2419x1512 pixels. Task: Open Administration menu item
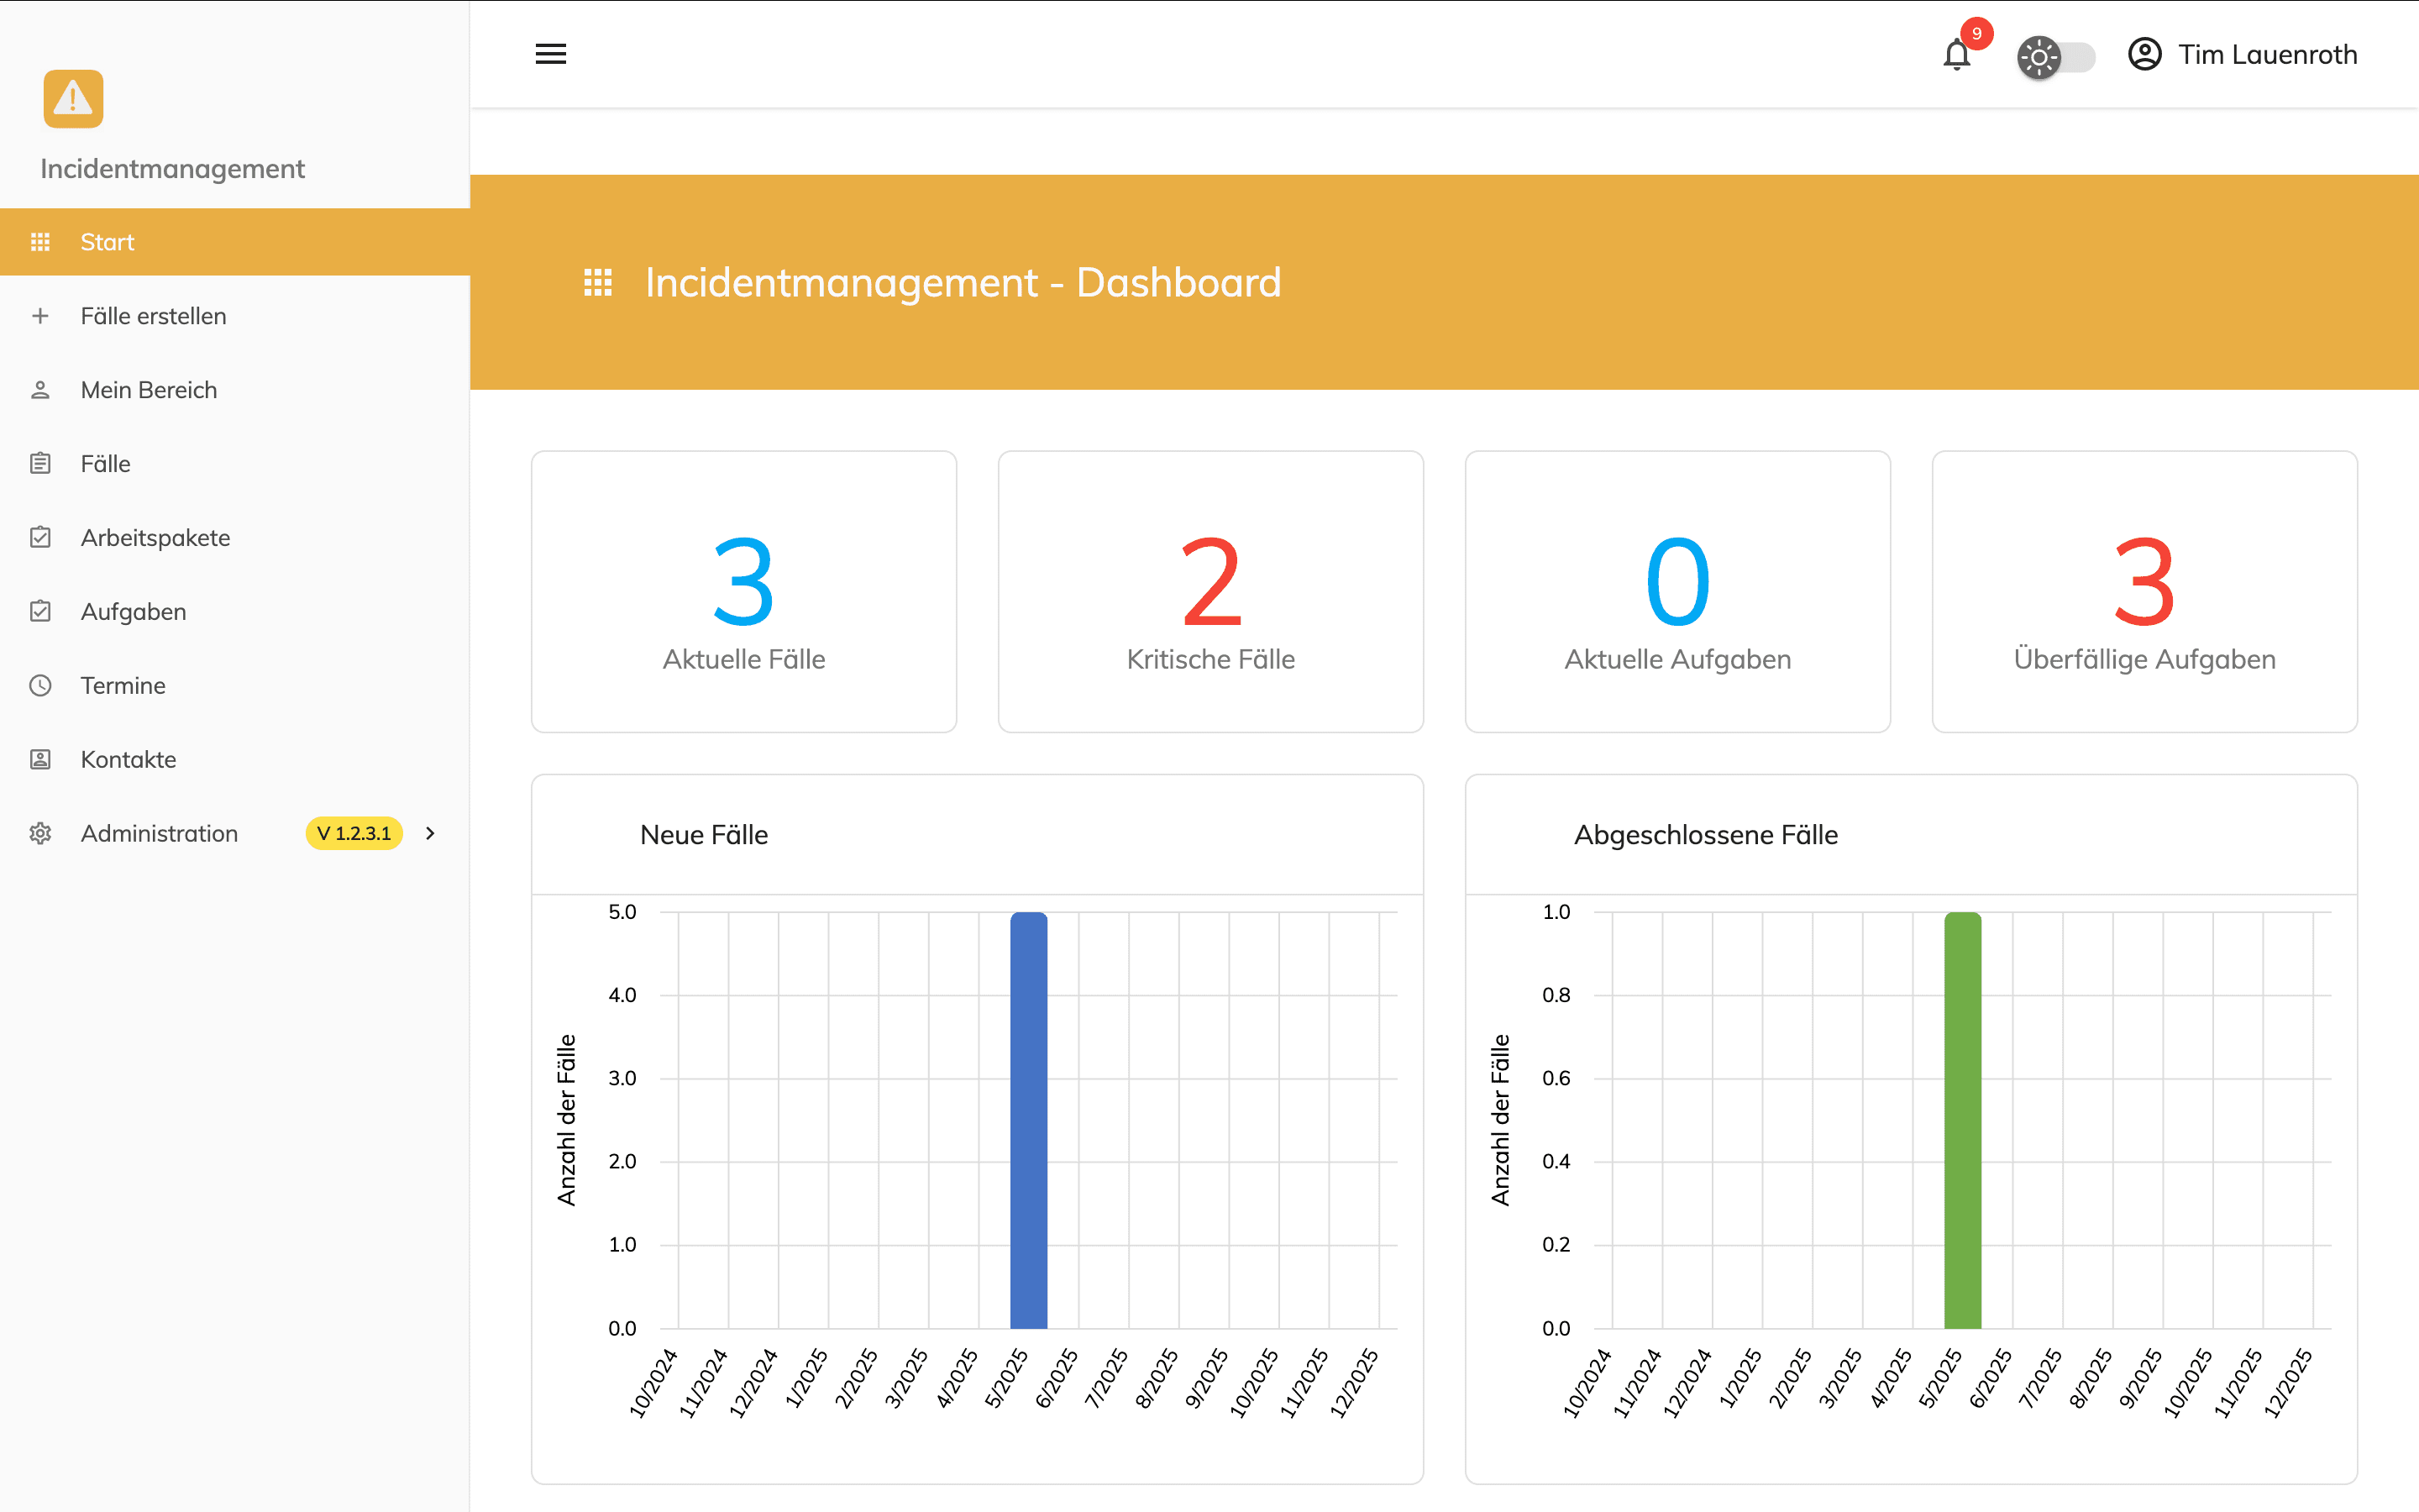click(235, 834)
